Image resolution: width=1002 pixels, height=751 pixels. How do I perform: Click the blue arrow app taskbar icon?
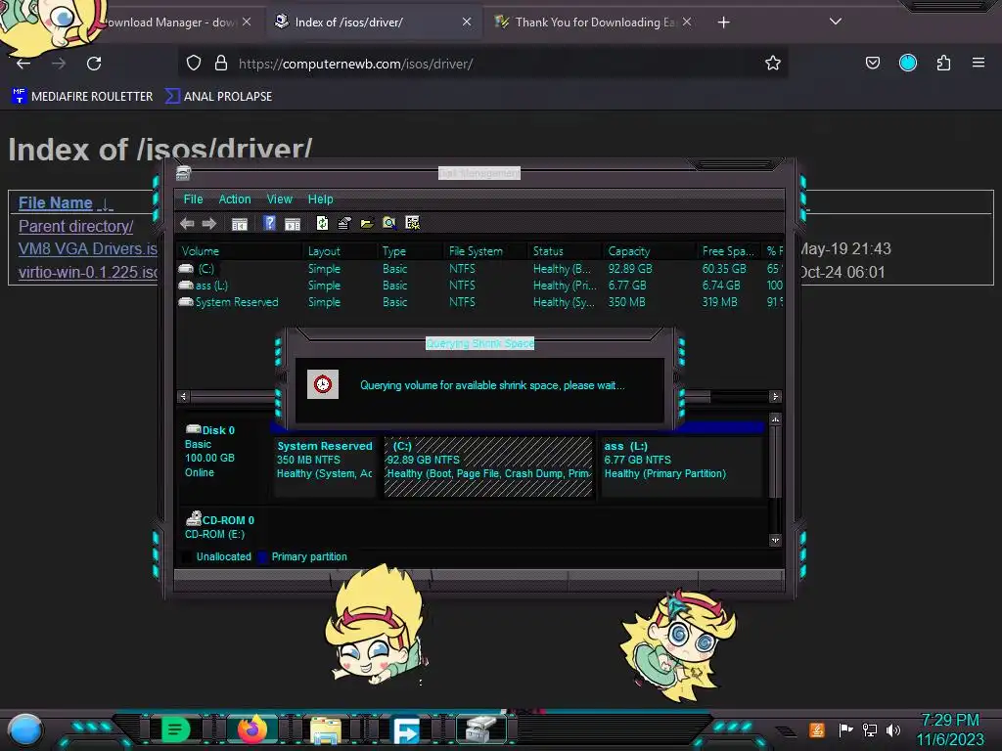(405, 729)
